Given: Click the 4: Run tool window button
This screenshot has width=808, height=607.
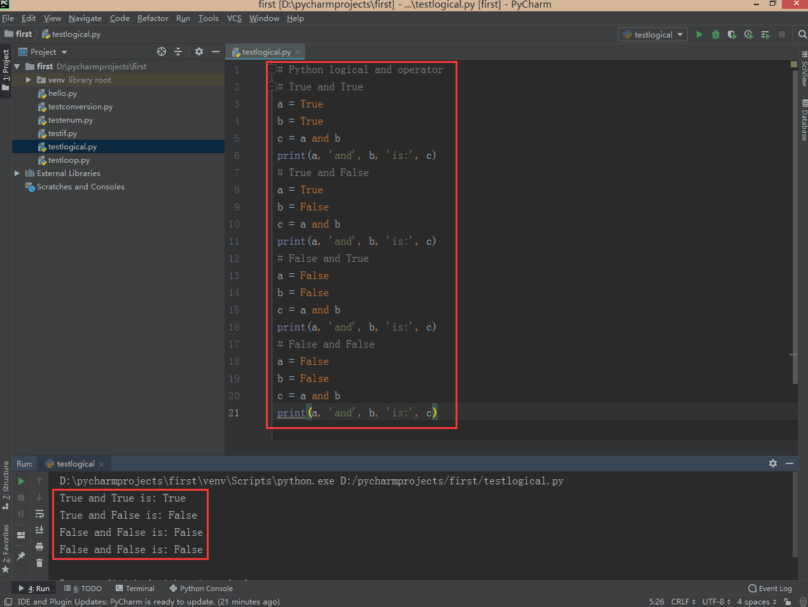Looking at the screenshot, I should coord(34,589).
